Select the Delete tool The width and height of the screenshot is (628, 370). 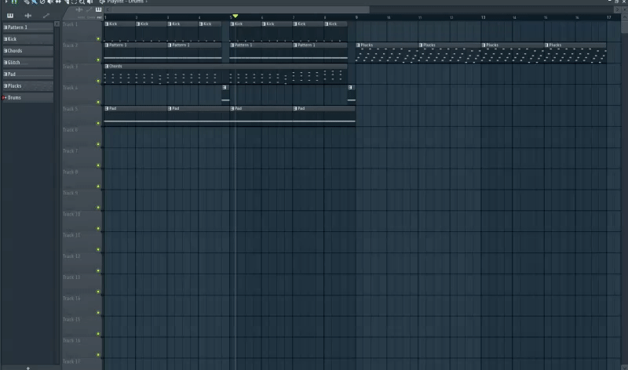[x=42, y=2]
